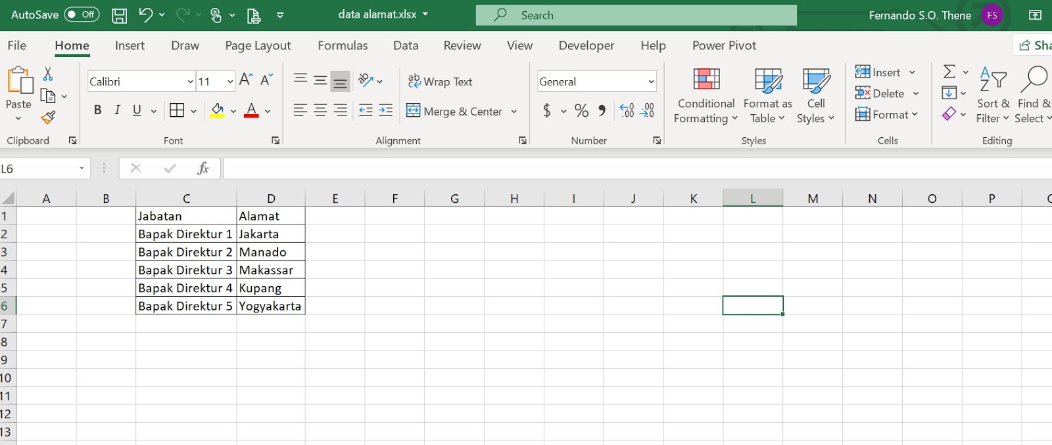
Task: Open Format as Table dropdown
Action: [x=768, y=96]
